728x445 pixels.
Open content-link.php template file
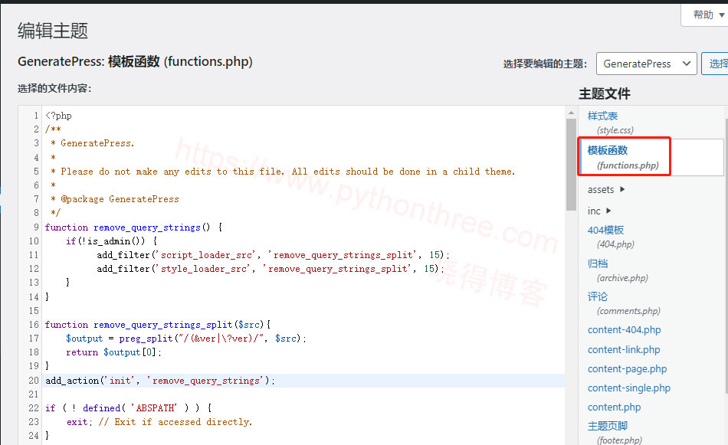624,349
